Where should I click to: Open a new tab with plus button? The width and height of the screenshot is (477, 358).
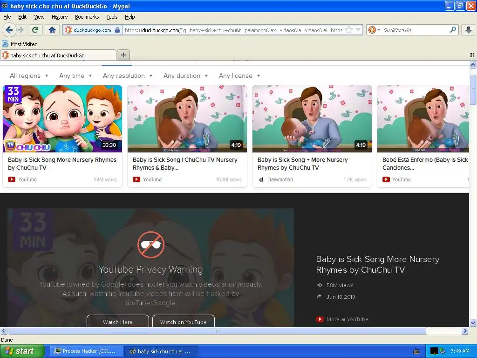pyautogui.click(x=123, y=55)
